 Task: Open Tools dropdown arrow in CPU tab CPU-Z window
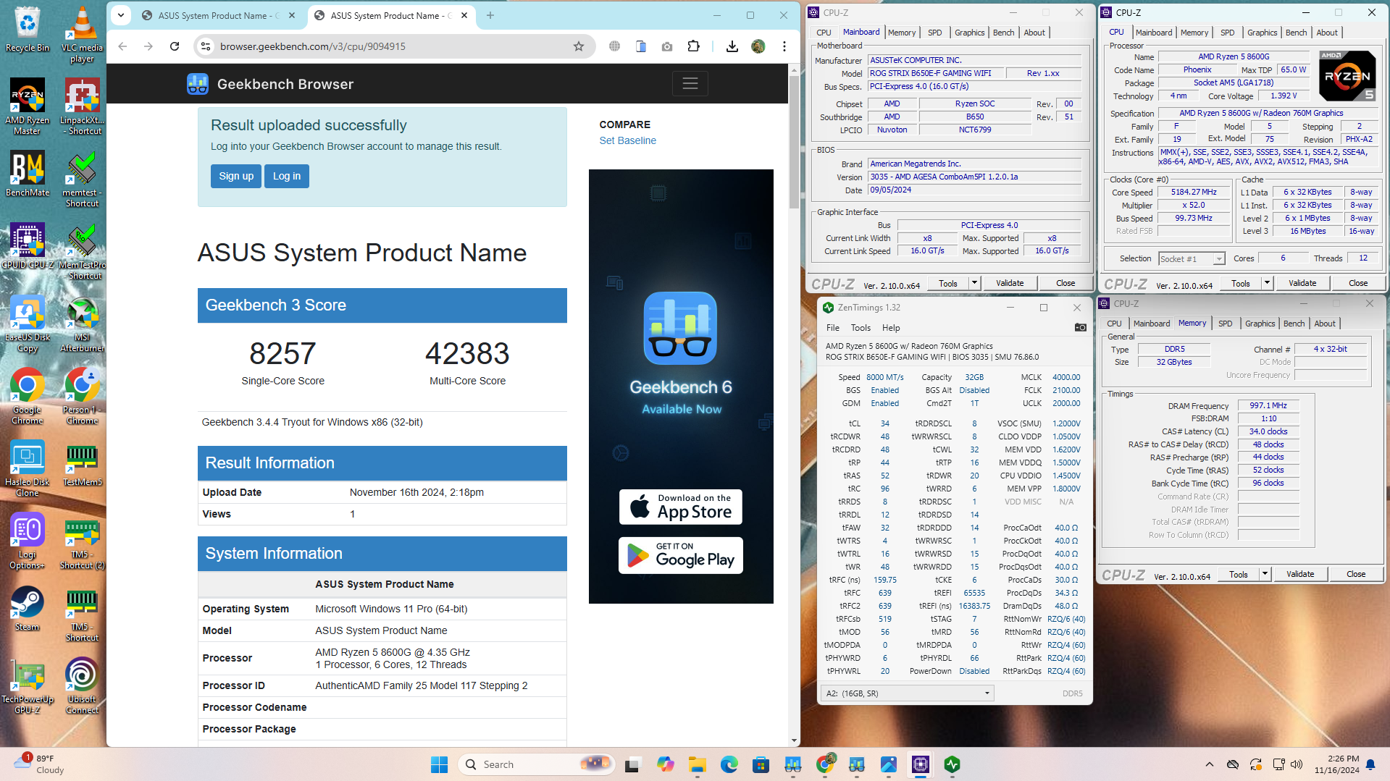pos(1267,283)
